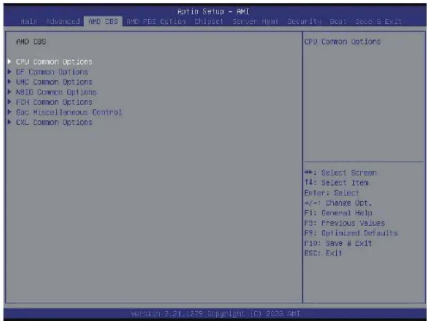This screenshot has height=321, width=427.
Task: Click the CPU Common Options help description
Action: pyautogui.click(x=342, y=42)
